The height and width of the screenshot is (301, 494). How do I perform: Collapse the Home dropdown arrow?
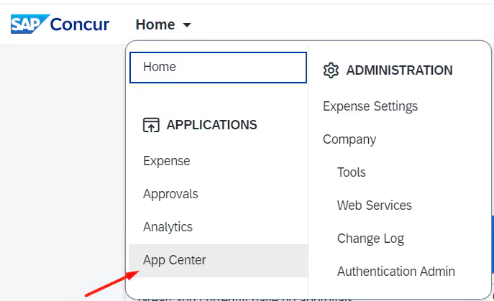point(187,25)
